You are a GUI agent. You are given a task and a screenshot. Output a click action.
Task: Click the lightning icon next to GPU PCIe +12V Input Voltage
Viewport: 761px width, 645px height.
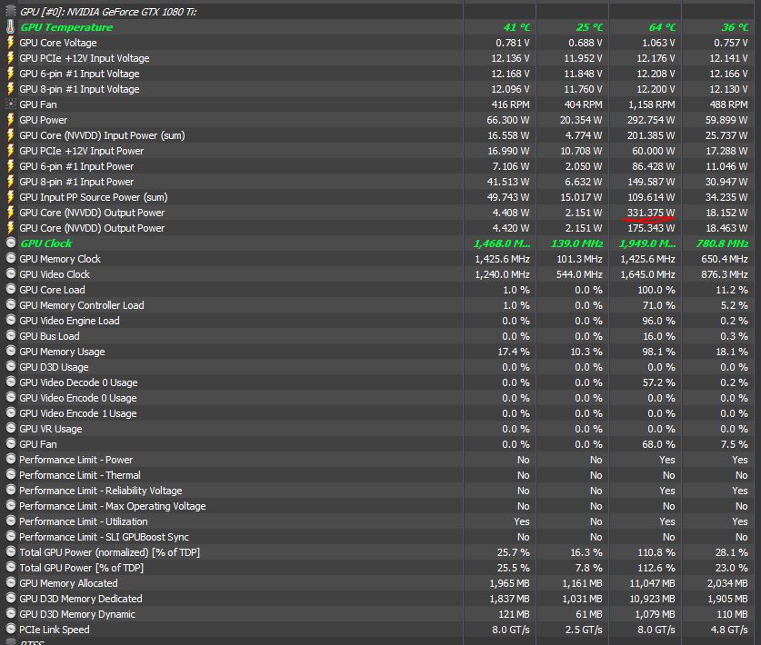pos(10,58)
